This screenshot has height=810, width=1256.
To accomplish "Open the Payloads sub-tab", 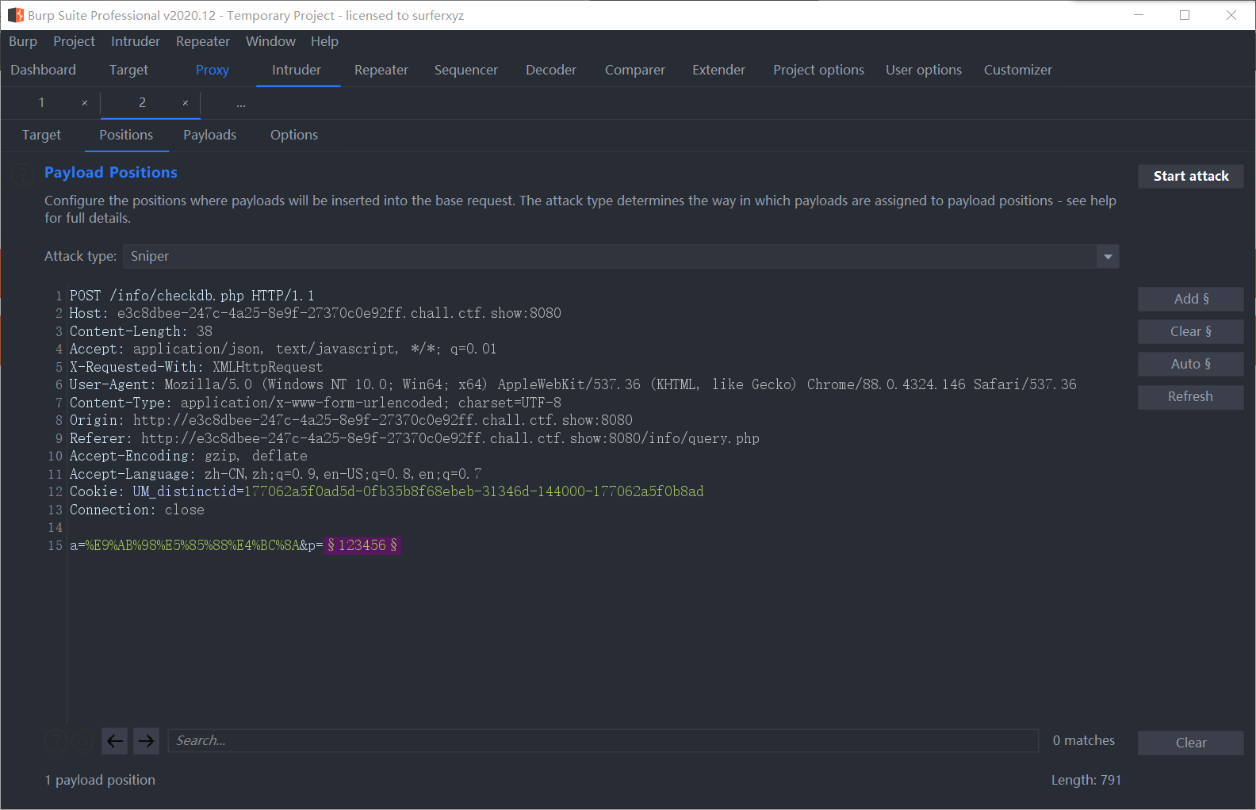I will pyautogui.click(x=210, y=135).
